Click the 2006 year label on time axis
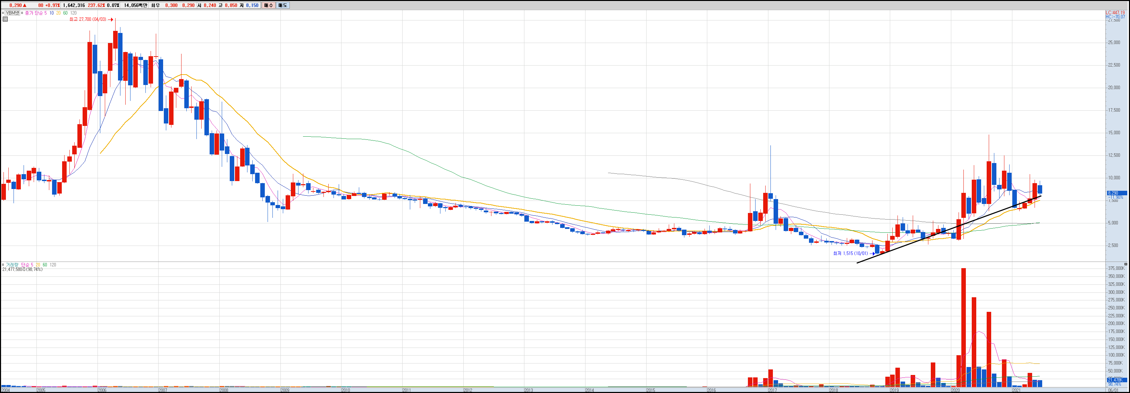Viewport: 1130px width, 393px height. pos(102,390)
